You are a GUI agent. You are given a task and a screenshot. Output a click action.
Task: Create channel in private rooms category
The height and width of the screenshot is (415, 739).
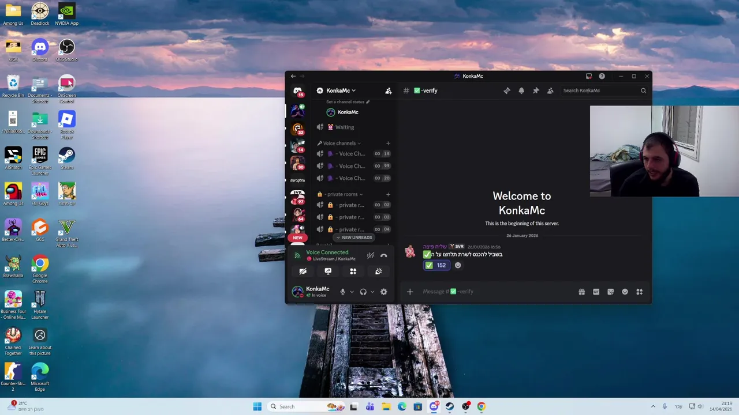point(388,194)
